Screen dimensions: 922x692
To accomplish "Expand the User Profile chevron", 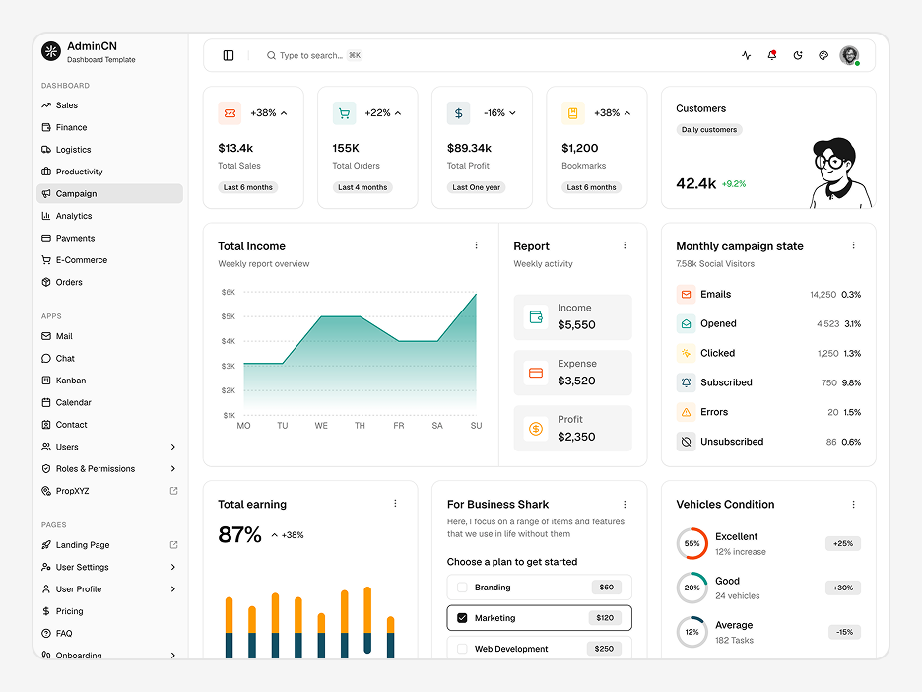I will pyautogui.click(x=173, y=589).
